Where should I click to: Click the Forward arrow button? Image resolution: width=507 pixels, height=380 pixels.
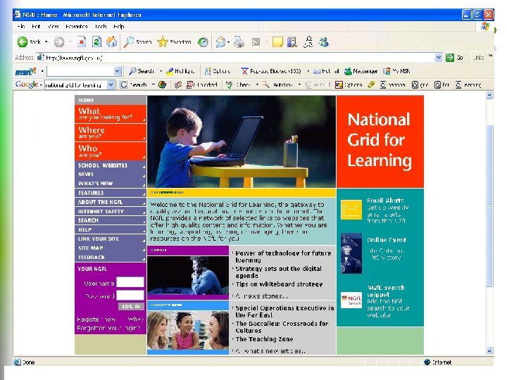(x=59, y=42)
